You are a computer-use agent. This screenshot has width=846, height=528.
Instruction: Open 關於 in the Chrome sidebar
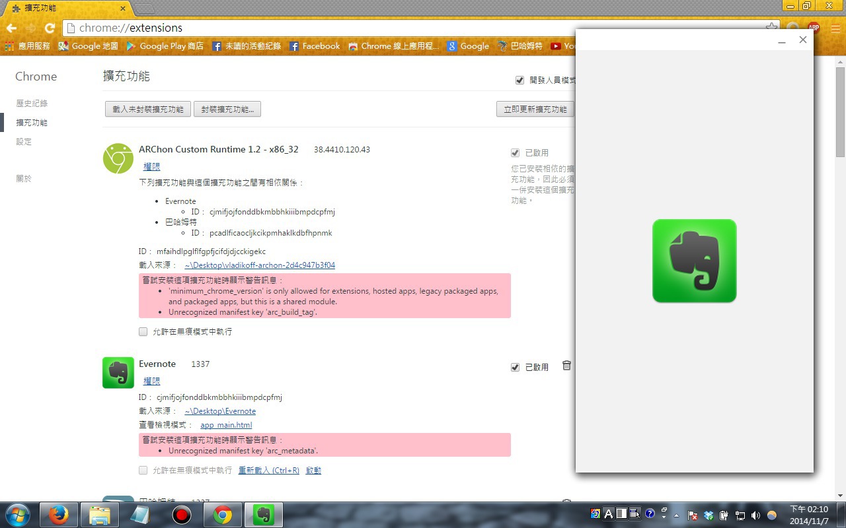[x=24, y=179]
